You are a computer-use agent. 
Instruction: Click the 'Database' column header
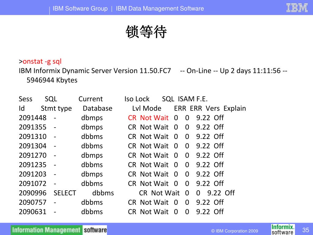coord(98,108)
